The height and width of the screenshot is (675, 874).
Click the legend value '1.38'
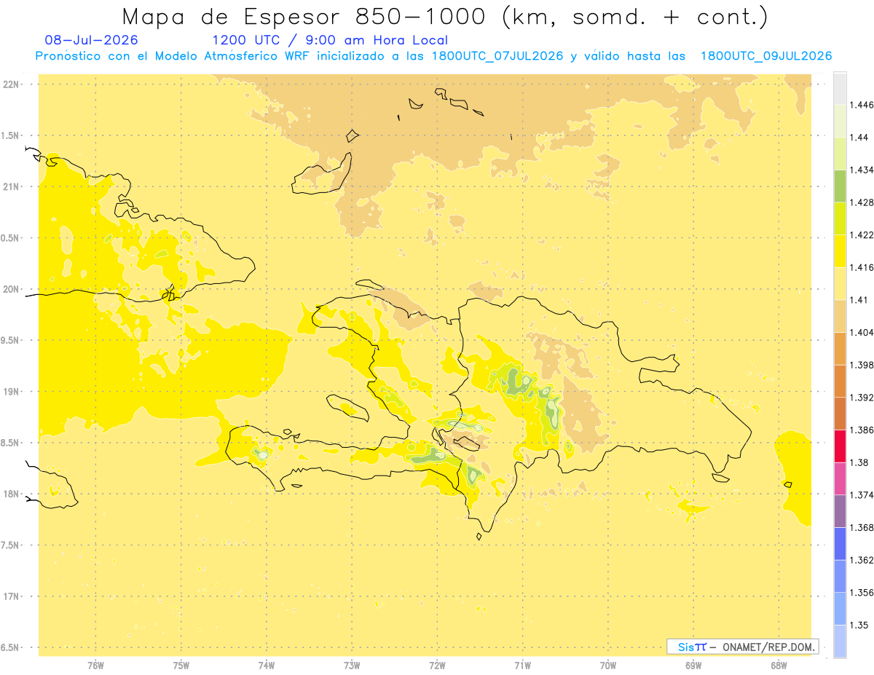click(859, 462)
